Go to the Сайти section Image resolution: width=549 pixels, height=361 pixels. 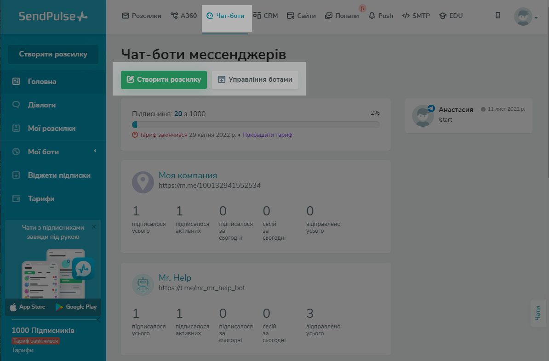point(302,16)
